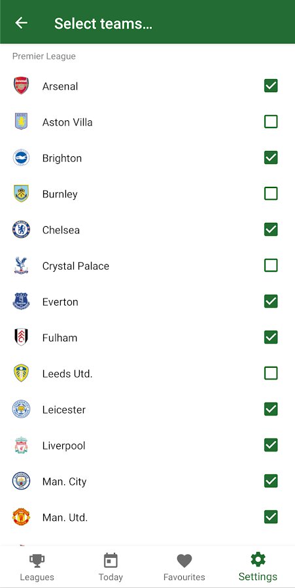Tick the Crystal Palace checkbox
295x588 pixels.
coord(271,265)
